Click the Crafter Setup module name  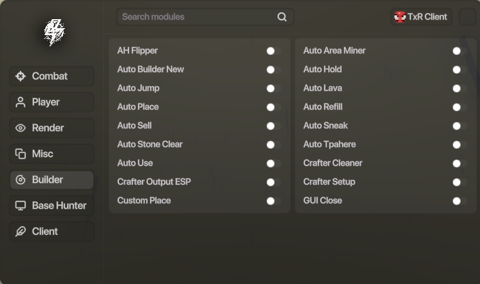330,182
